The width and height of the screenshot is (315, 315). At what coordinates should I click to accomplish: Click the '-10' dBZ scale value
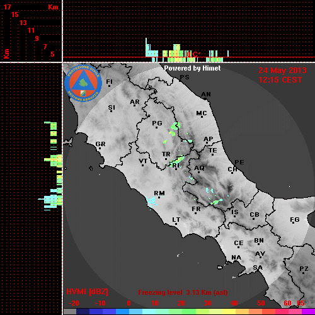pos(100,303)
